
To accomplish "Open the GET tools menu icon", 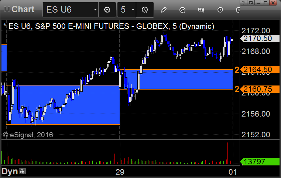I will (201, 10).
